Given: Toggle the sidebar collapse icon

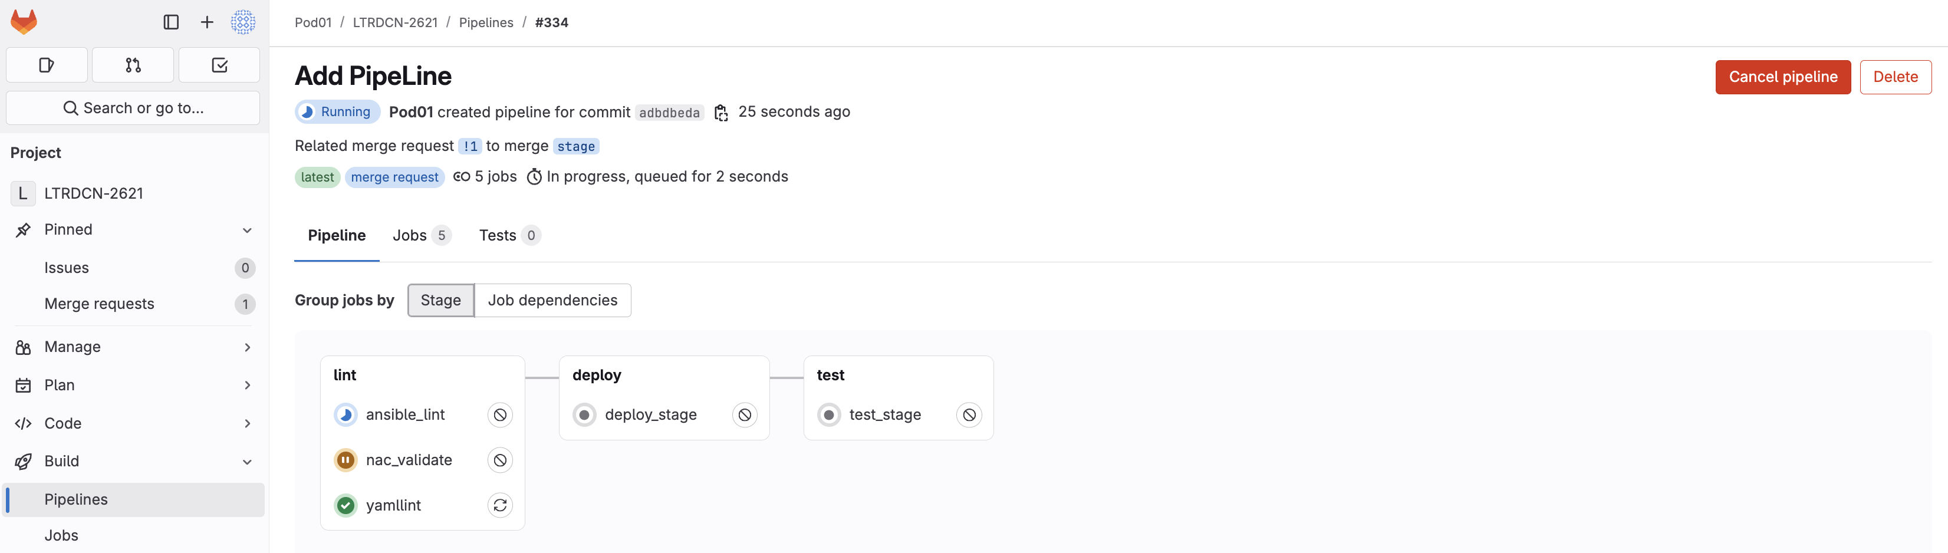Looking at the screenshot, I should tap(171, 22).
